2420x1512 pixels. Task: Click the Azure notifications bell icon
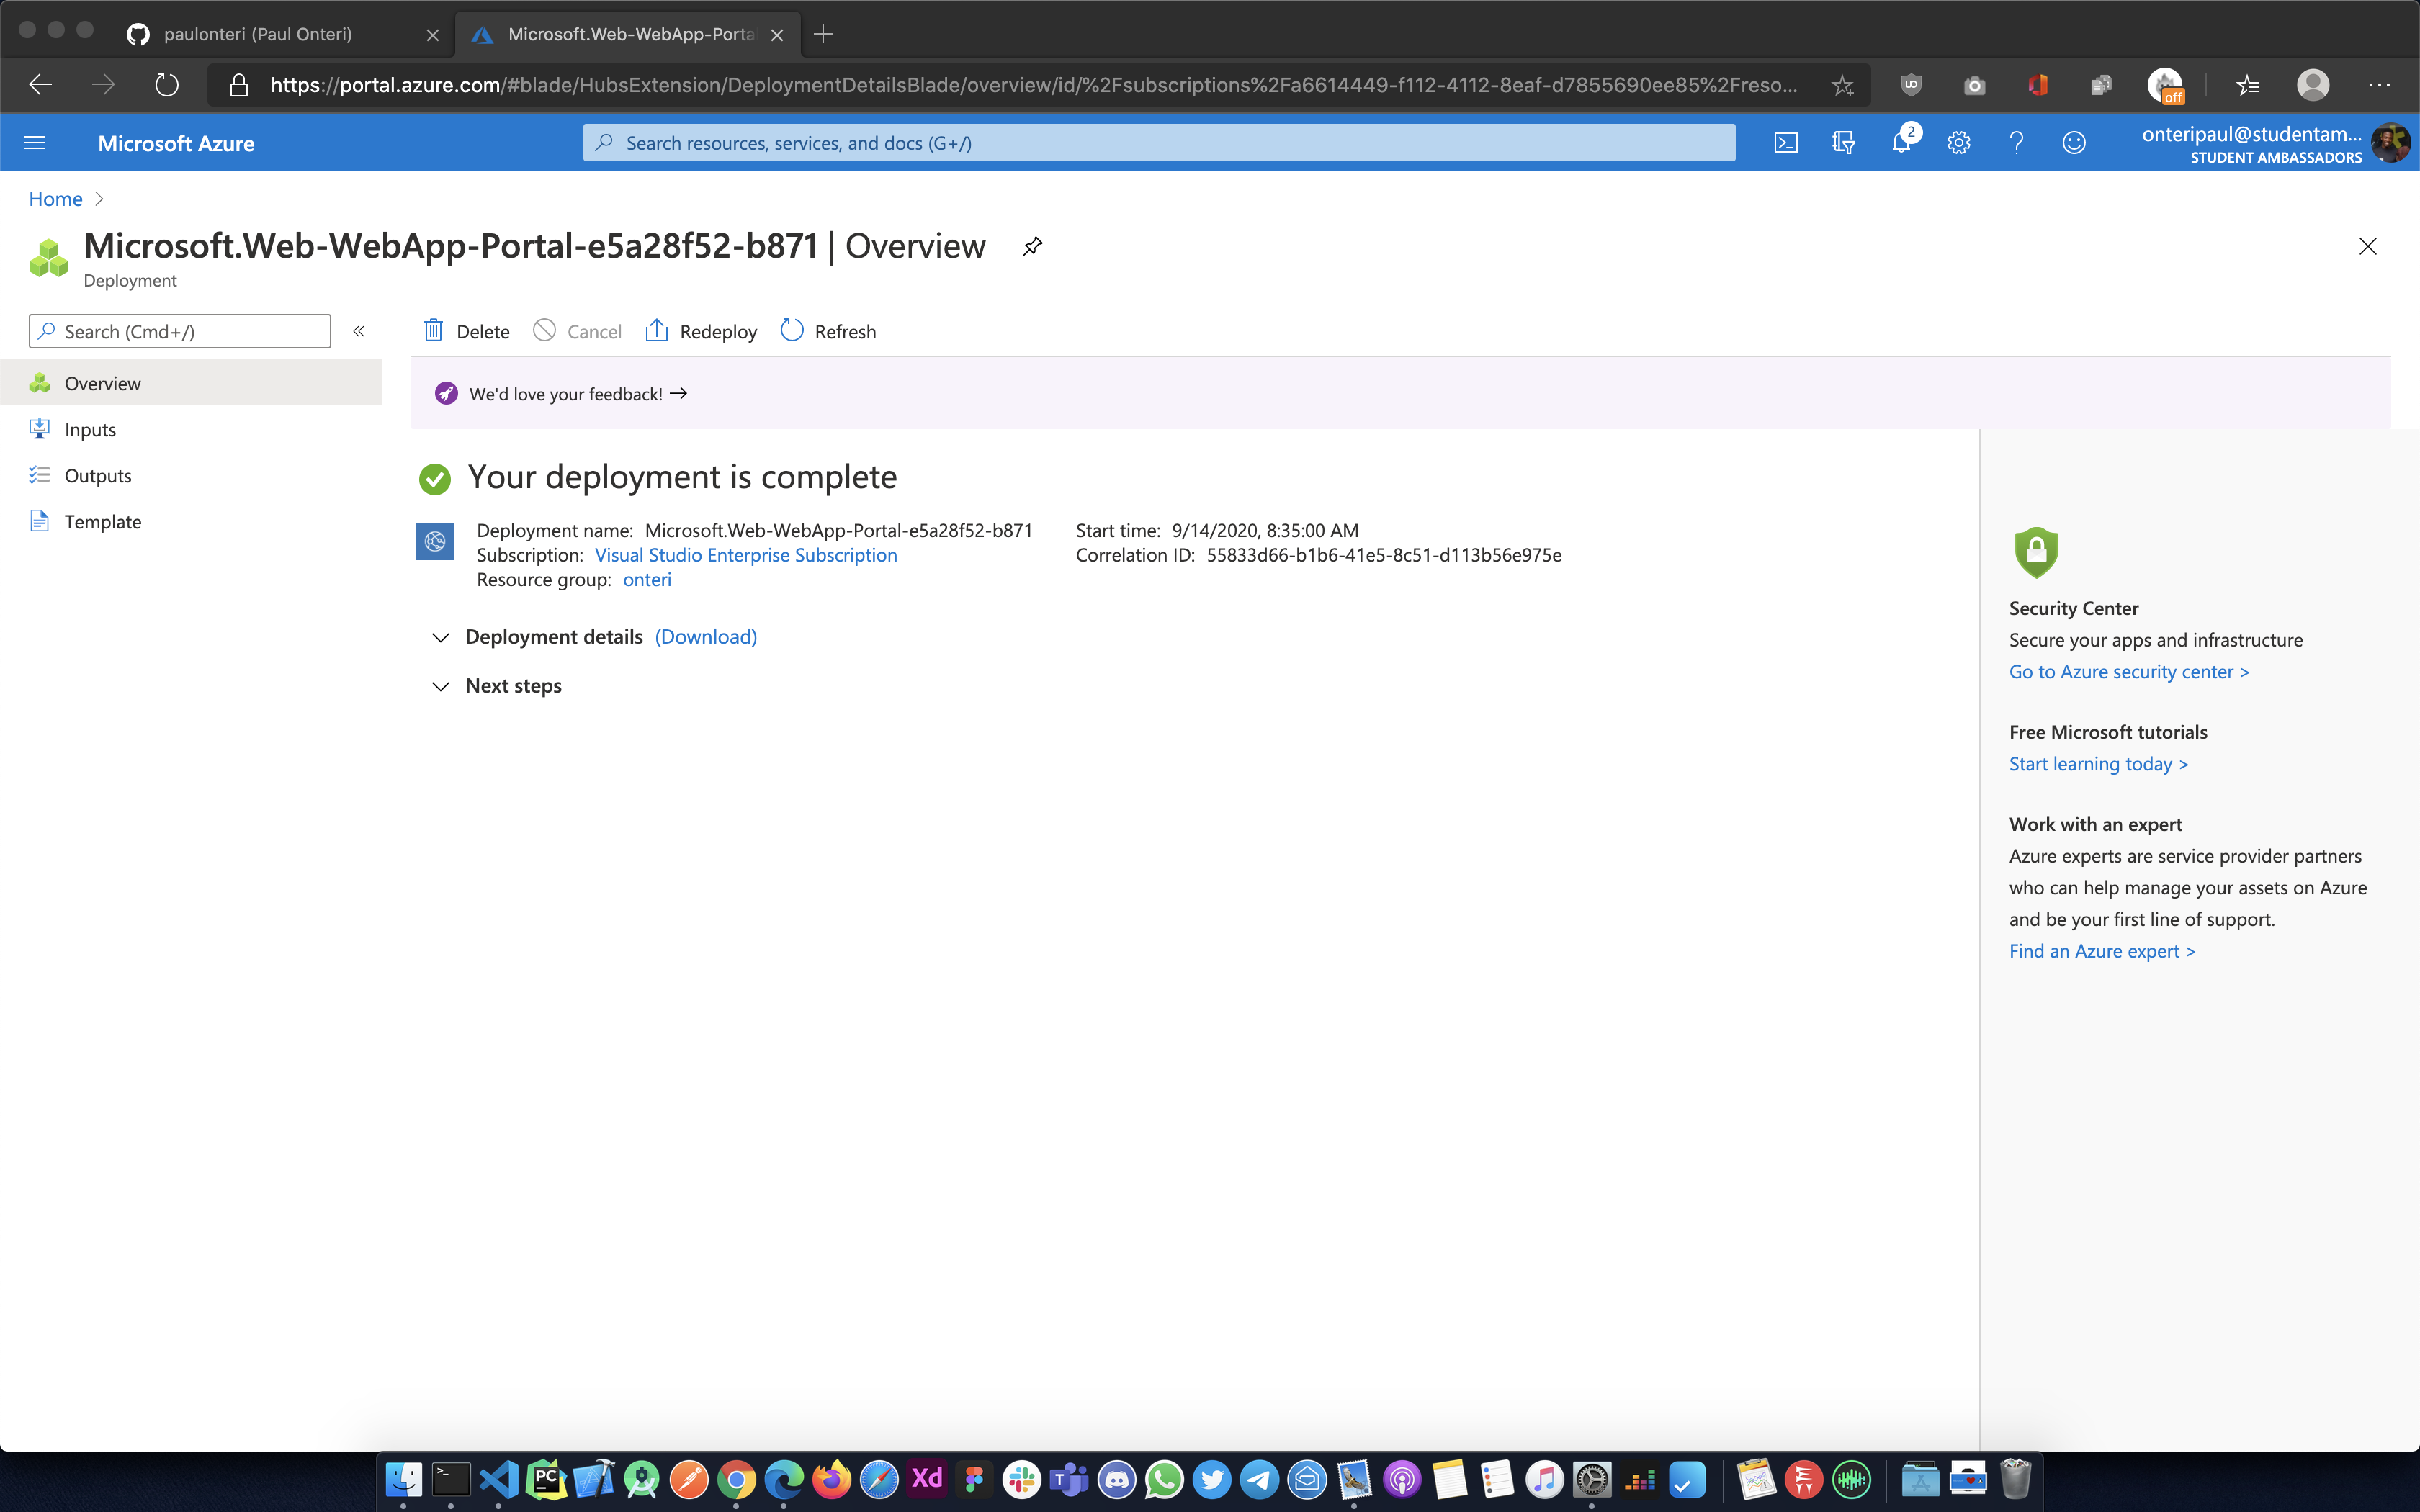click(x=1901, y=141)
